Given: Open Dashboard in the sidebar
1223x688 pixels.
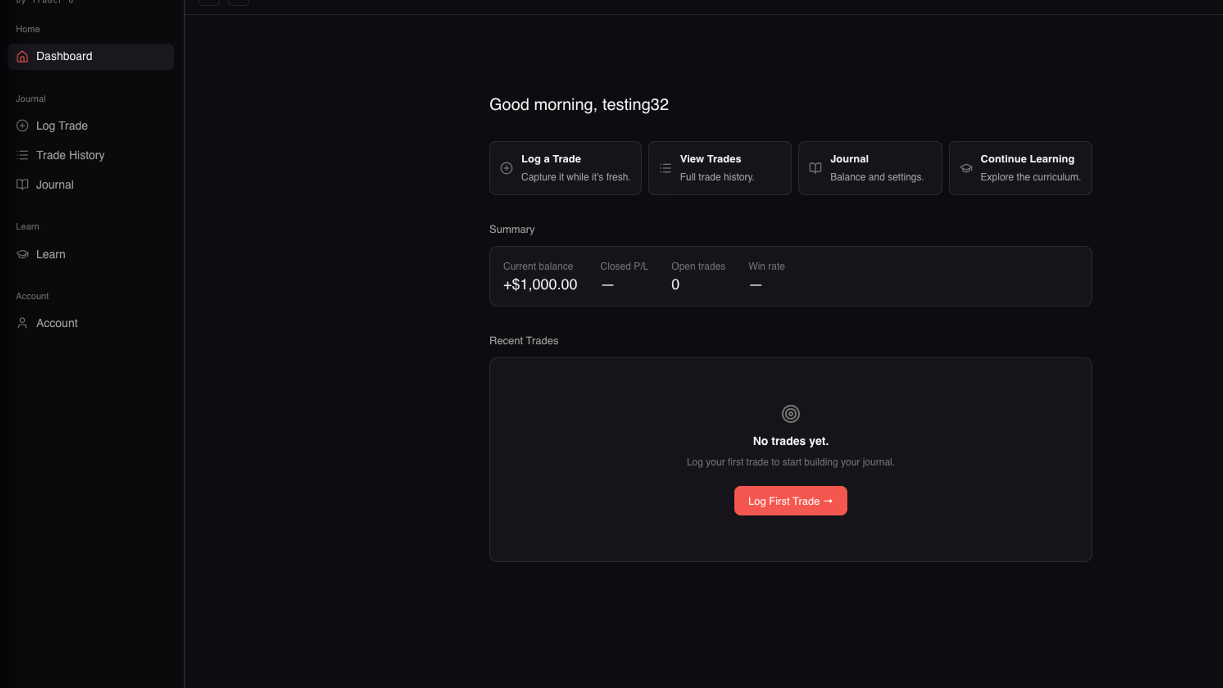Looking at the screenshot, I should click(x=91, y=56).
